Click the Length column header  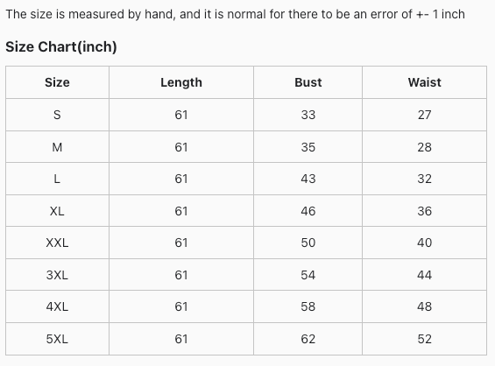click(x=181, y=82)
